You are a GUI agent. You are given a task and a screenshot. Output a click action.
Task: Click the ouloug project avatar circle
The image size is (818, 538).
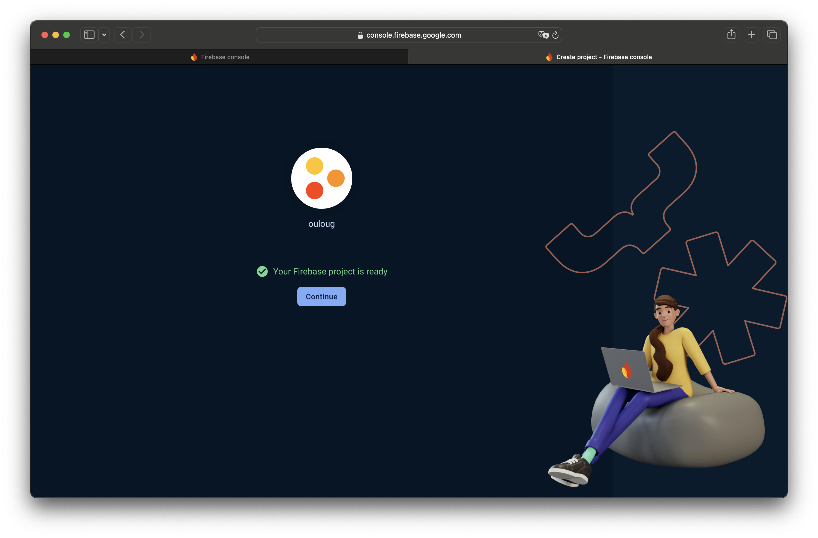pos(321,178)
